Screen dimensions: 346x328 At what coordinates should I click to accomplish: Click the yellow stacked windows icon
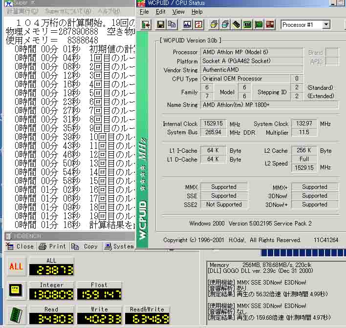point(214,24)
